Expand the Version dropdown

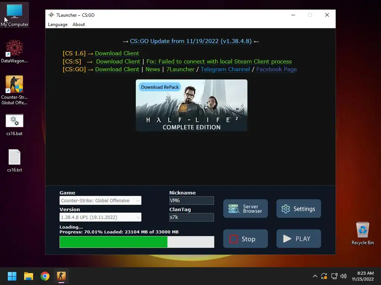click(x=100, y=217)
